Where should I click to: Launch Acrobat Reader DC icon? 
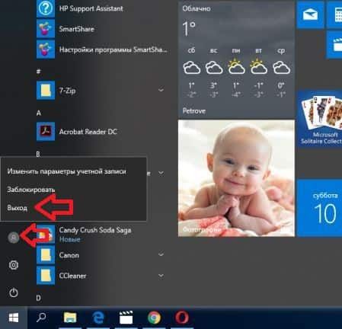pos(46,132)
